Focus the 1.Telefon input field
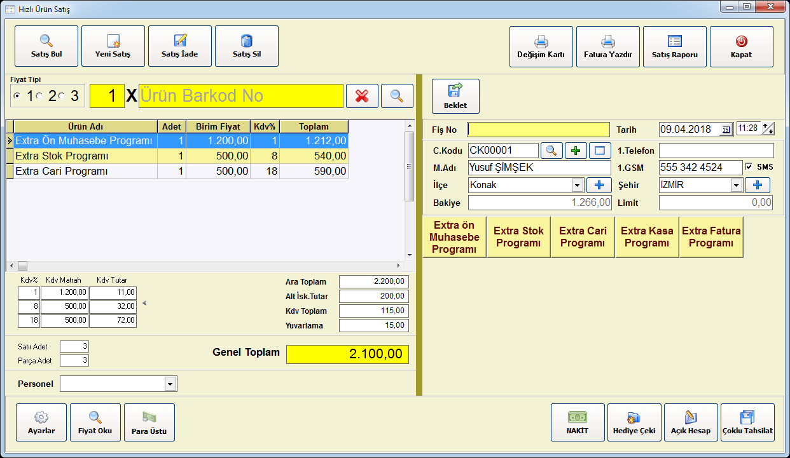 tap(716, 151)
